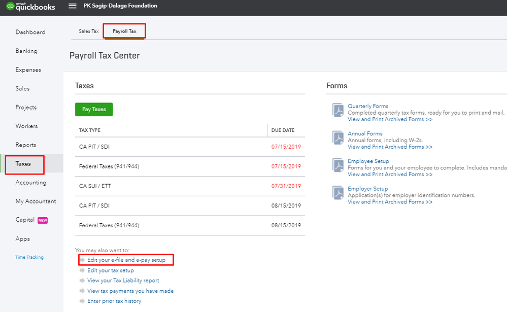
Task: Open Accounting in the sidebar
Action: point(31,182)
